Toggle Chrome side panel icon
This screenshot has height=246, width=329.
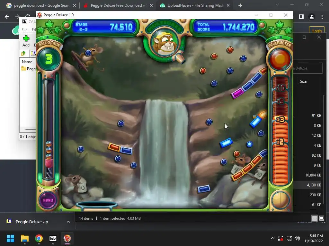(x=301, y=17)
